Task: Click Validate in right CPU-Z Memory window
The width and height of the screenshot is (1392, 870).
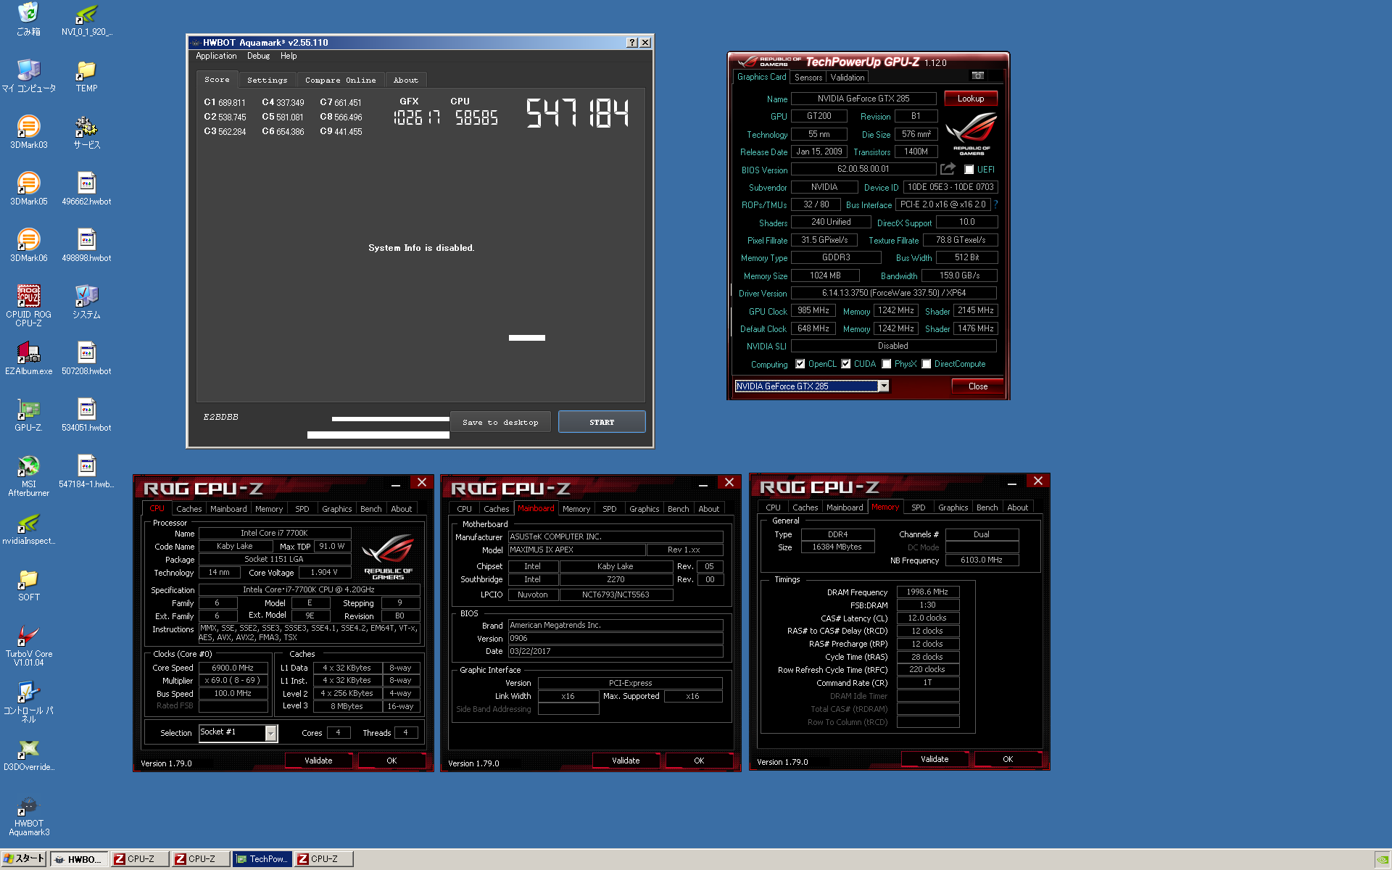Action: pyautogui.click(x=935, y=759)
